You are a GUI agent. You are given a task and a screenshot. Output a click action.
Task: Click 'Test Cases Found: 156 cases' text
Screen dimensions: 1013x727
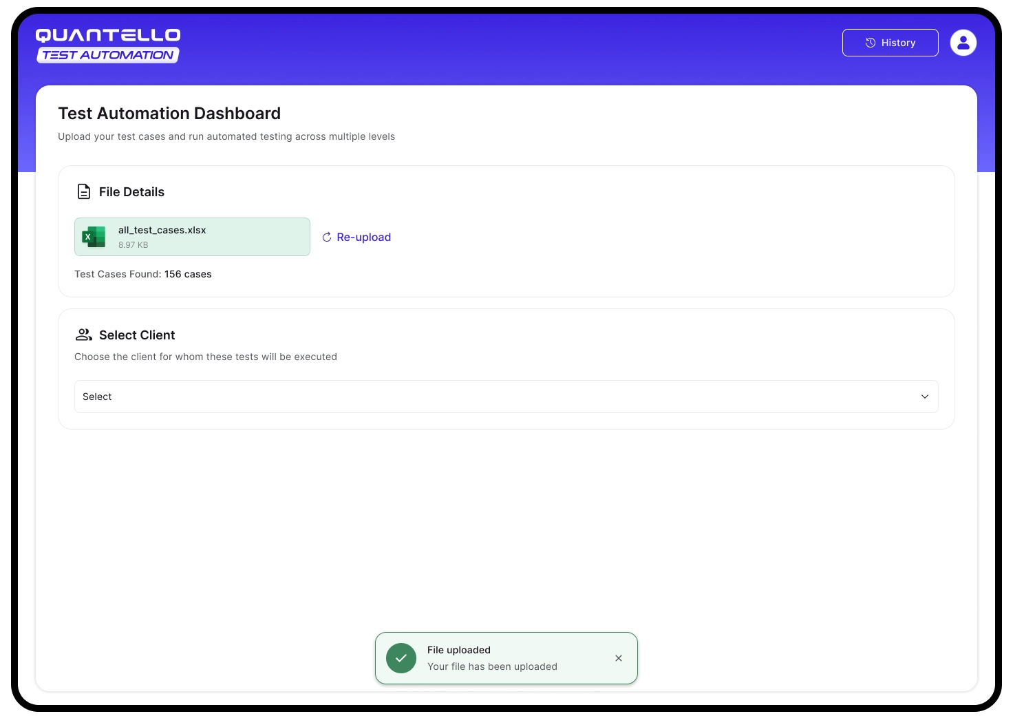pos(143,274)
